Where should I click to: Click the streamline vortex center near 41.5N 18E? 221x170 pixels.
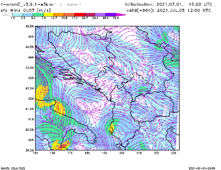click(83, 107)
